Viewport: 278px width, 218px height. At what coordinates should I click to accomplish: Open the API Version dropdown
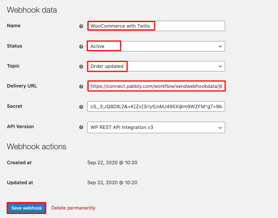(156, 127)
